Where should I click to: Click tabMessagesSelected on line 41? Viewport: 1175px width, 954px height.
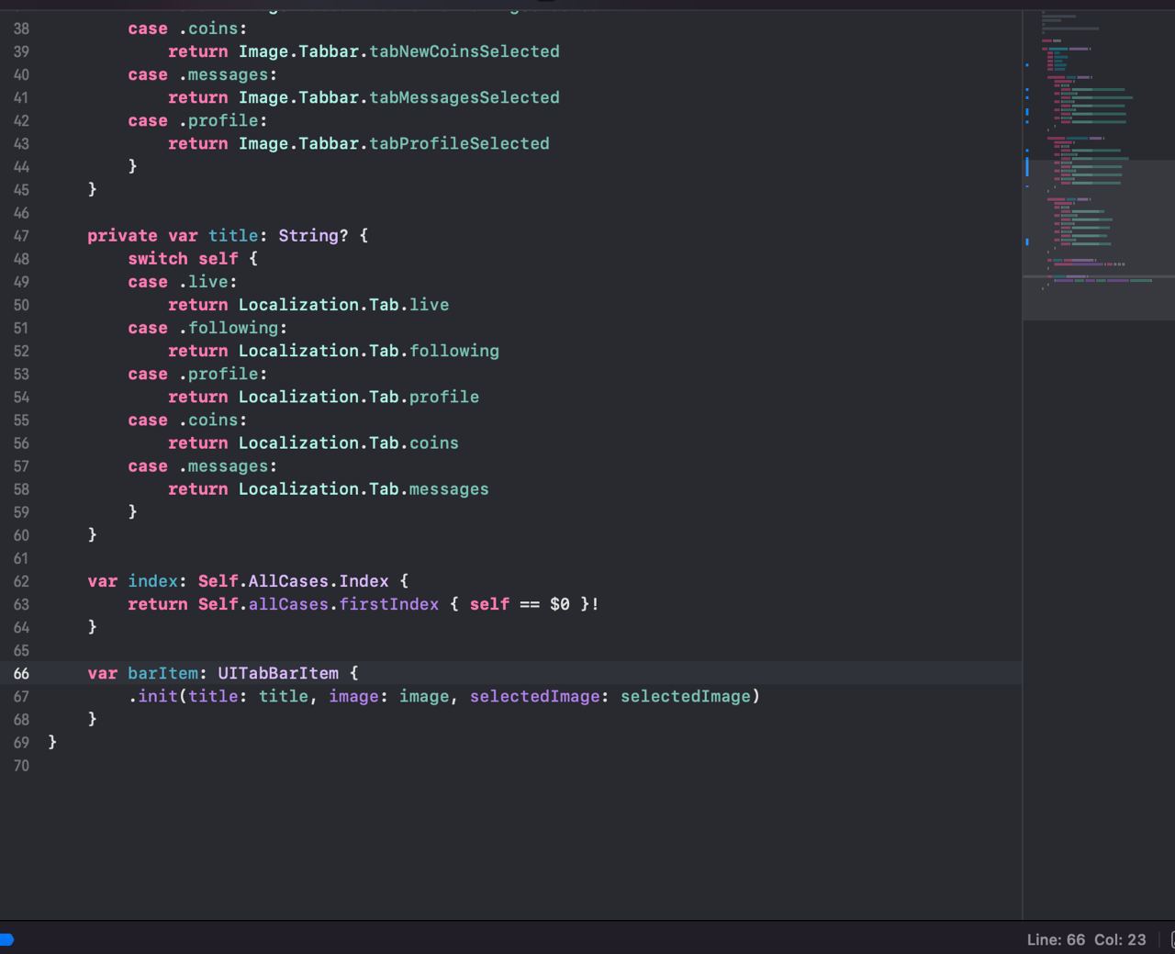pos(464,97)
